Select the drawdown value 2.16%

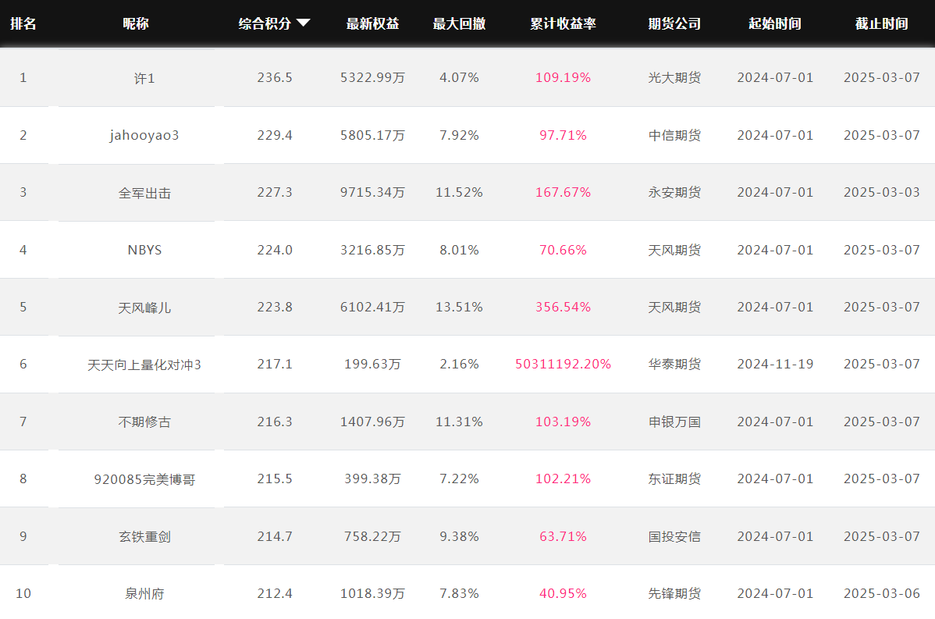459,364
